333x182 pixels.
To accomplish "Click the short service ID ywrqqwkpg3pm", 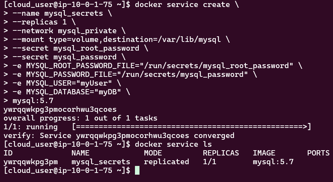I will (31, 162).
